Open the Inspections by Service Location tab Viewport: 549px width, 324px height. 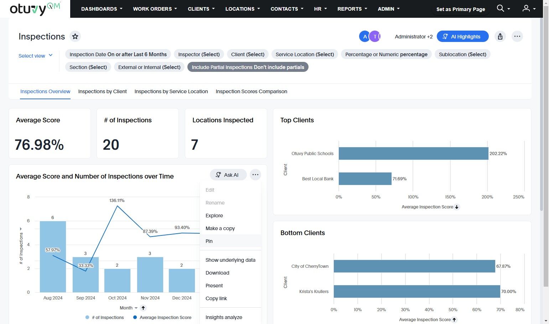point(171,91)
